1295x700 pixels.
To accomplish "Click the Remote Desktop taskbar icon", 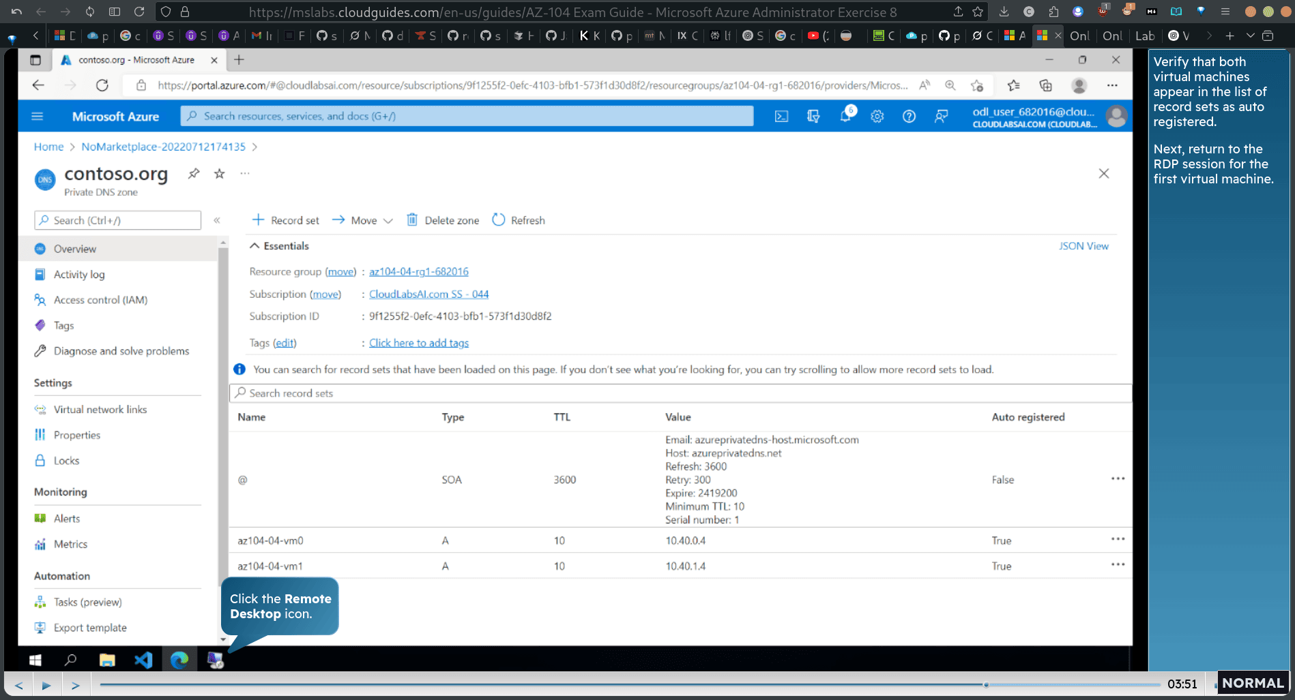I will tap(215, 660).
